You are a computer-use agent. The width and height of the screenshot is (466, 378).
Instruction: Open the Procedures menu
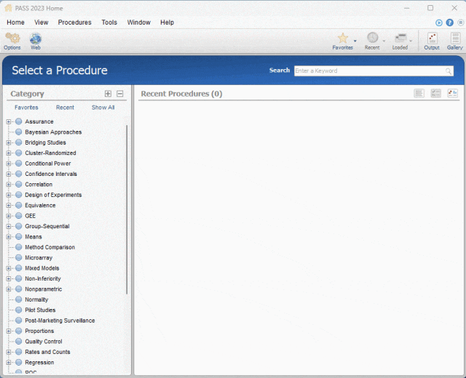pyautogui.click(x=74, y=23)
